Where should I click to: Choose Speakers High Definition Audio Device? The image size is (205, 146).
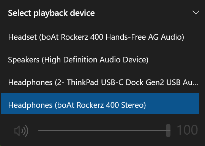coord(100,60)
